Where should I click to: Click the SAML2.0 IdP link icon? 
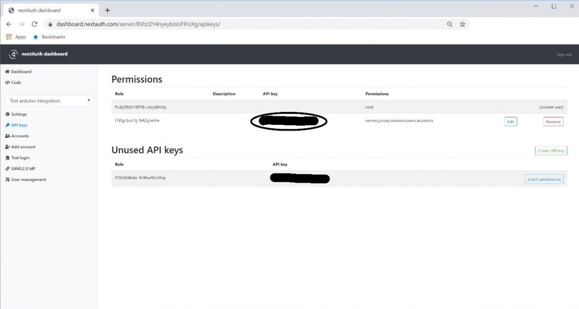[7, 168]
